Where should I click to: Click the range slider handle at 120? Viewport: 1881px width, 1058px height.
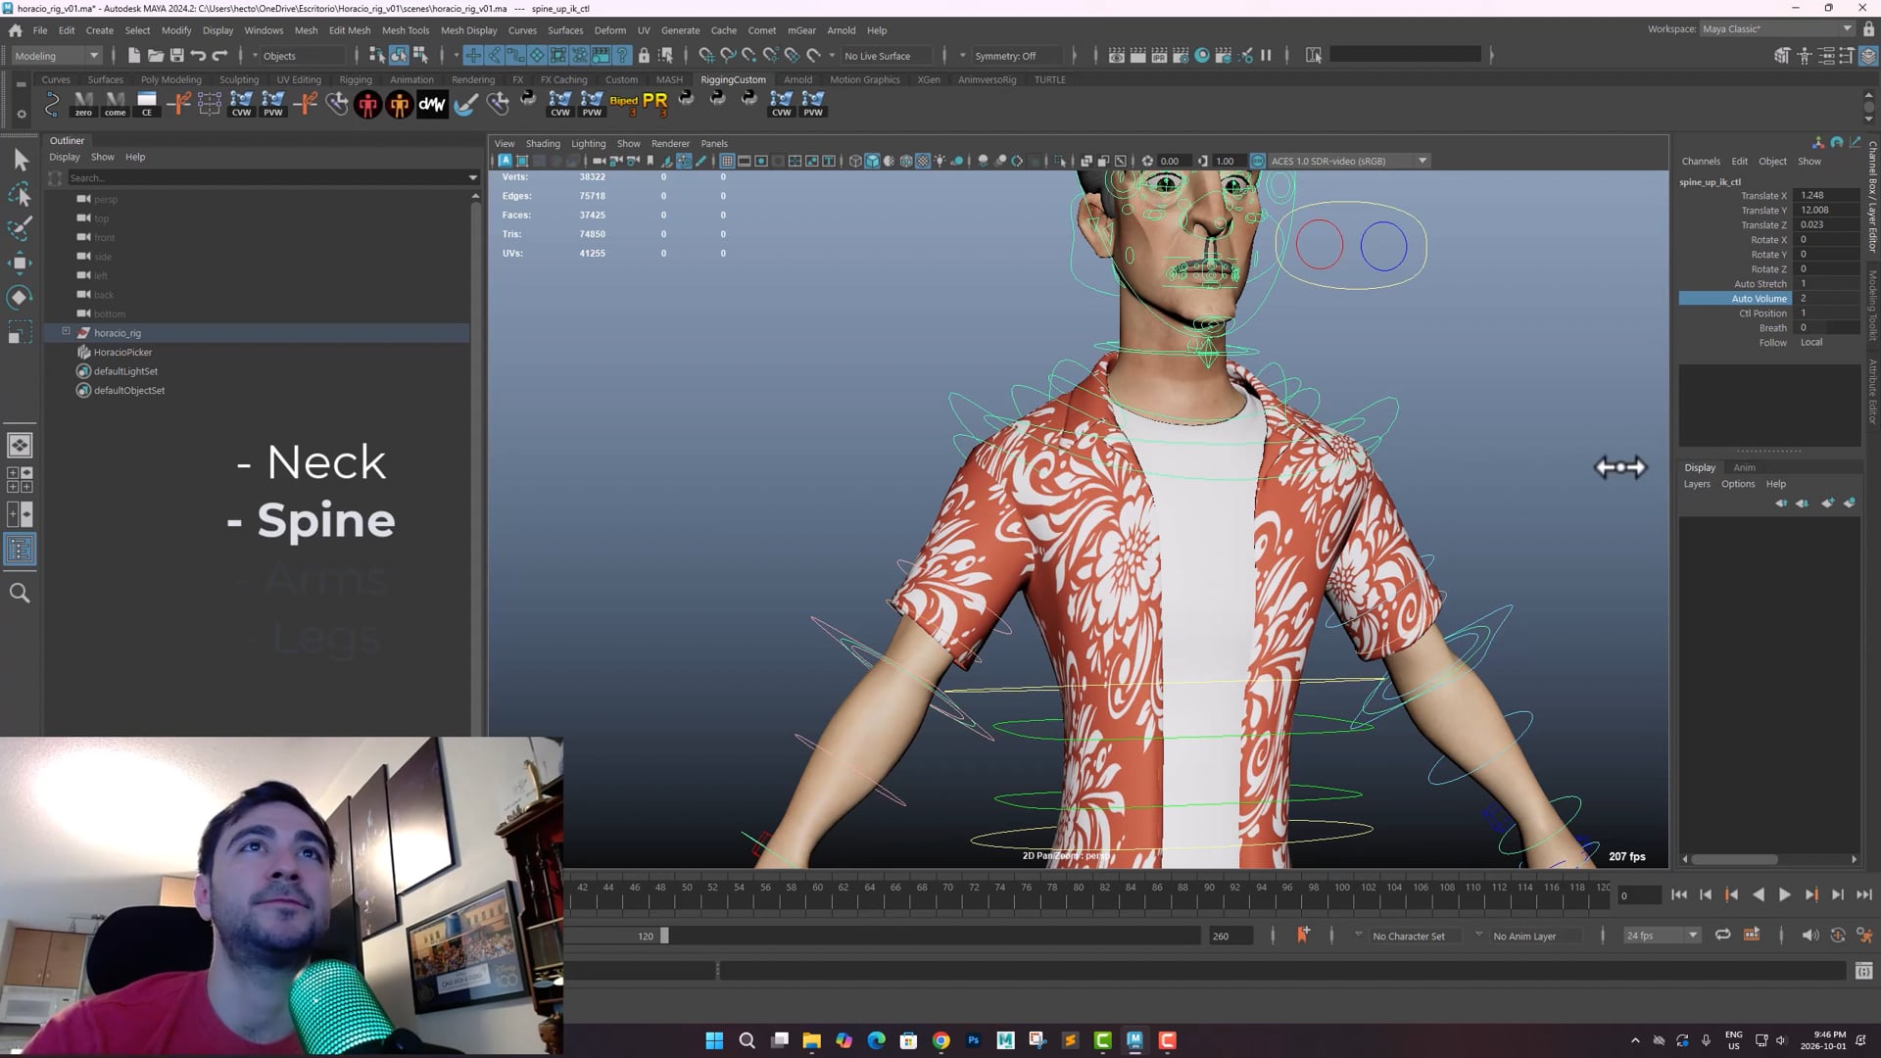point(664,936)
